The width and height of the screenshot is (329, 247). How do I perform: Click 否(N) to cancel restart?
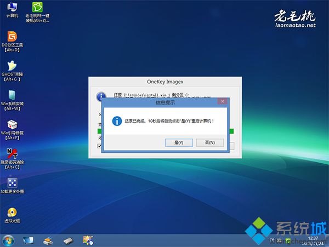pos(210,143)
